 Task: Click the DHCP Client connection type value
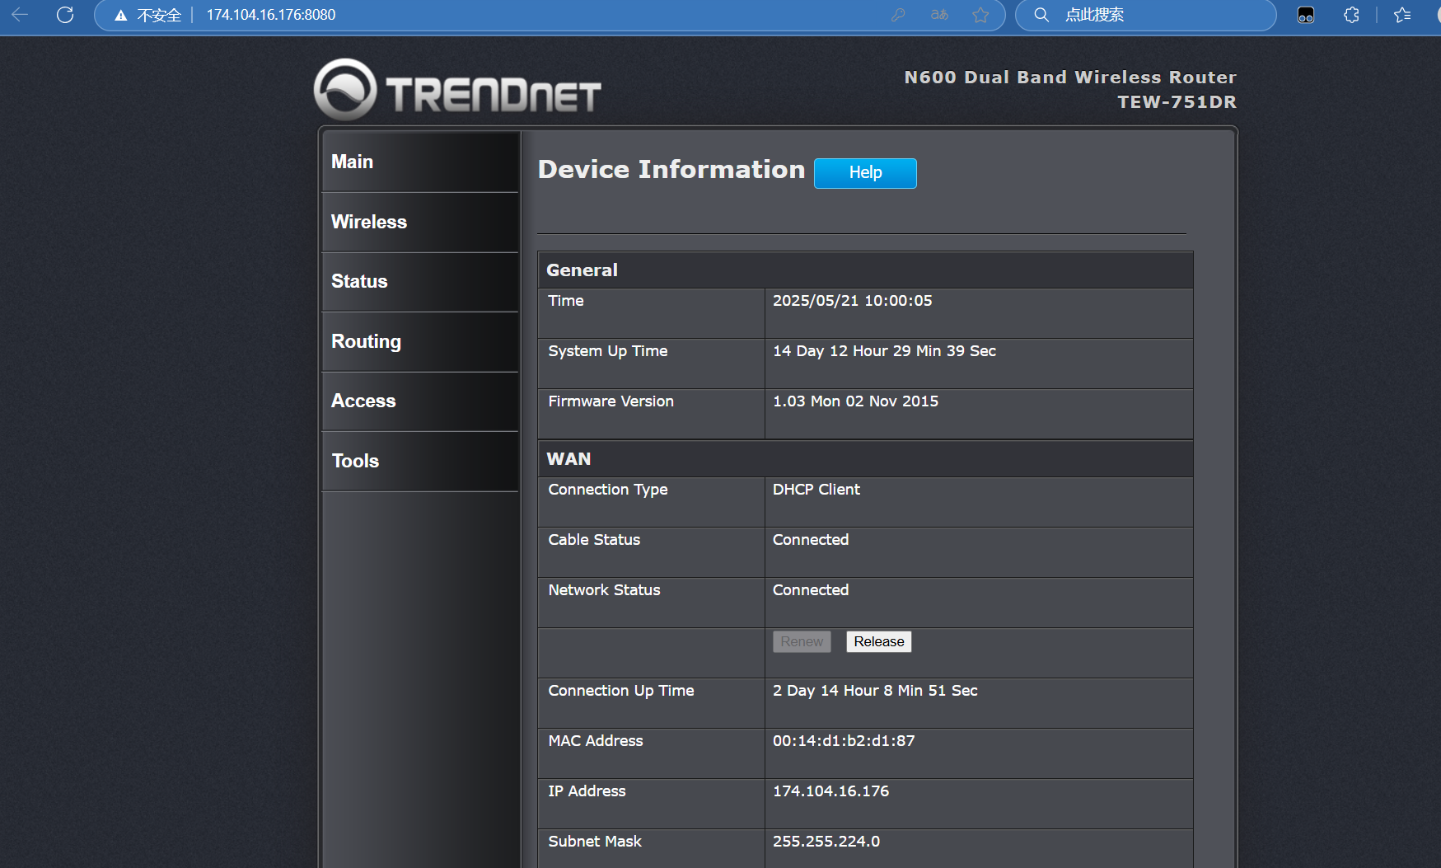[x=816, y=490]
